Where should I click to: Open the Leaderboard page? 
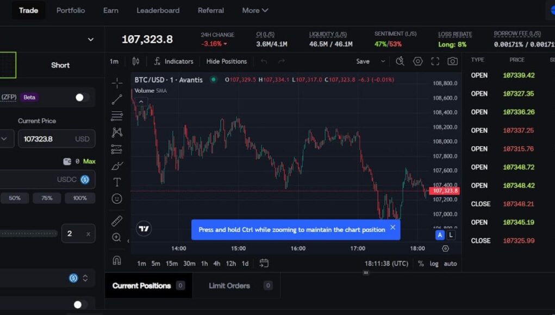(x=158, y=10)
